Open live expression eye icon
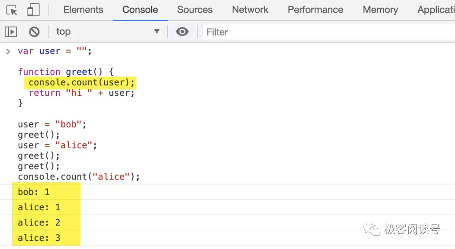Viewport: 455px width, 249px height. (x=182, y=32)
